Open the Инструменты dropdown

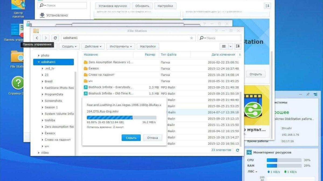pos(121,46)
